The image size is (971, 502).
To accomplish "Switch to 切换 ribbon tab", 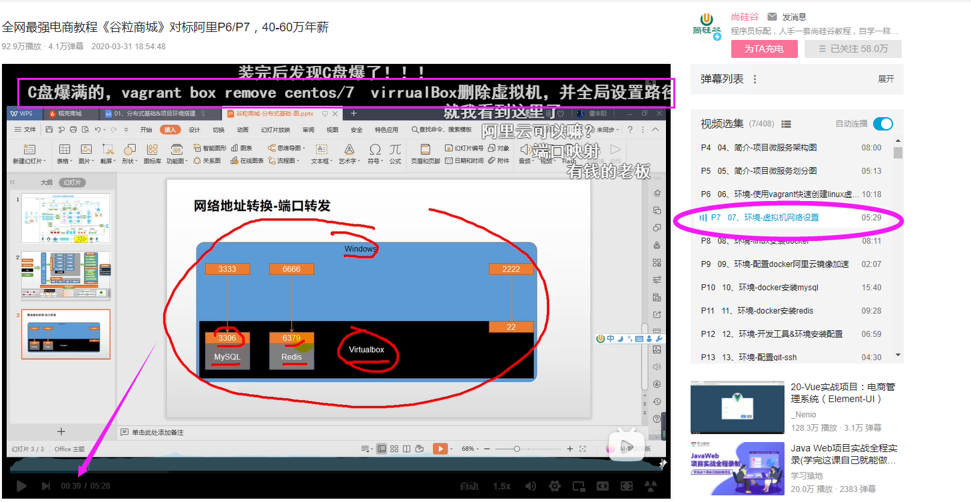I will click(218, 130).
